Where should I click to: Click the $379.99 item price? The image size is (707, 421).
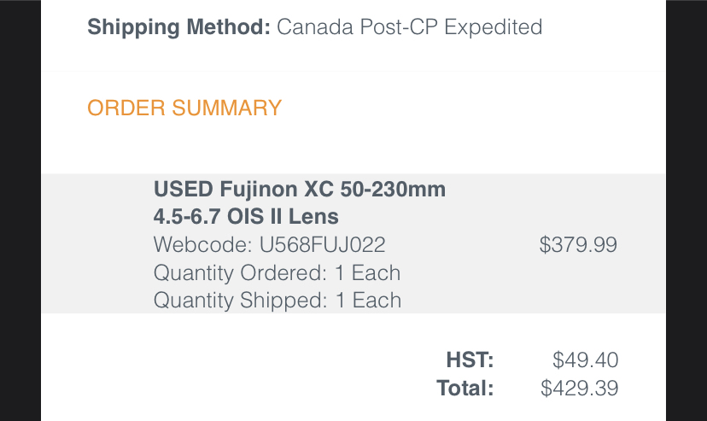click(578, 245)
